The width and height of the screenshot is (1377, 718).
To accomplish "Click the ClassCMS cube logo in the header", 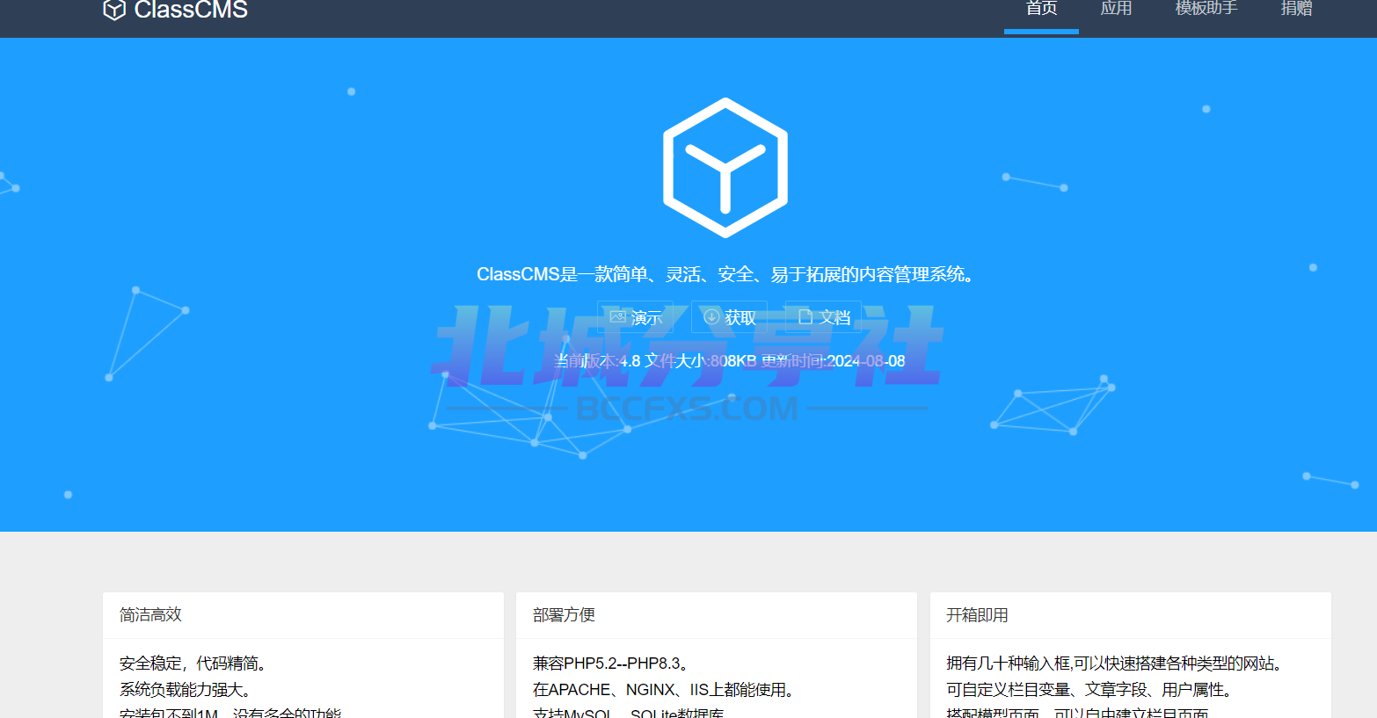I will tap(114, 10).
